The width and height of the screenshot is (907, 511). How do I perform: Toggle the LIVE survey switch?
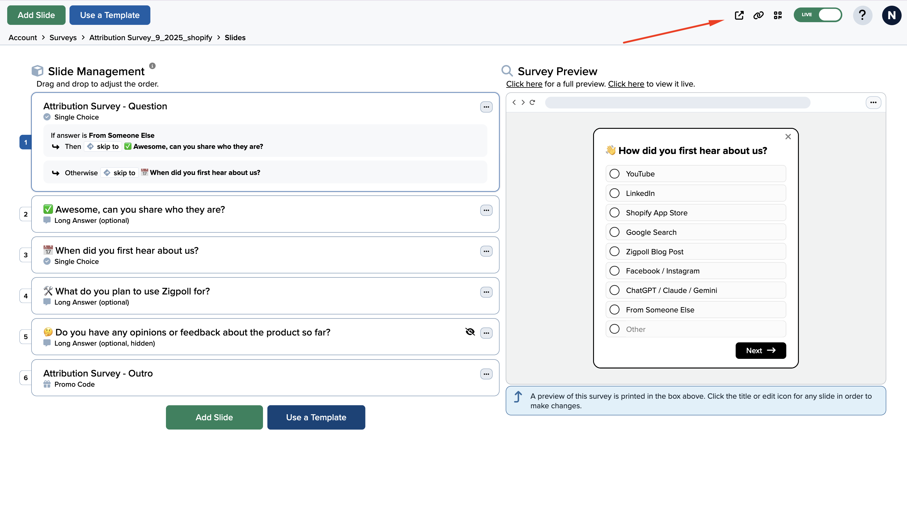817,15
